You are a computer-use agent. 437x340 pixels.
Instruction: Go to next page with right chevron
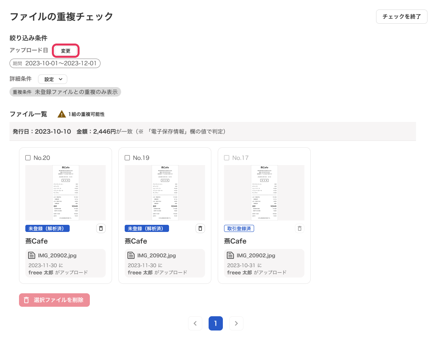click(x=236, y=323)
